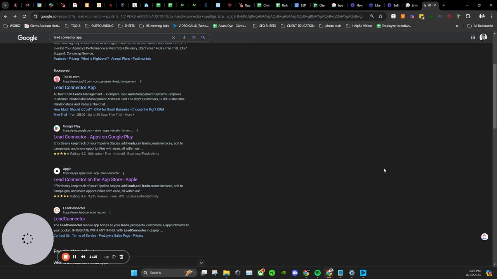Go to the Google home logo
Viewport: 497px width, 279px height.
pos(28,38)
